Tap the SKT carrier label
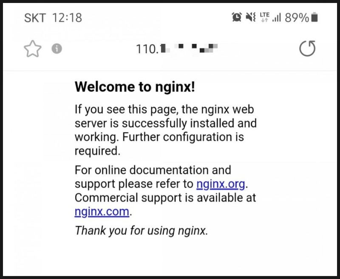This screenshot has height=279, width=340. (35, 18)
